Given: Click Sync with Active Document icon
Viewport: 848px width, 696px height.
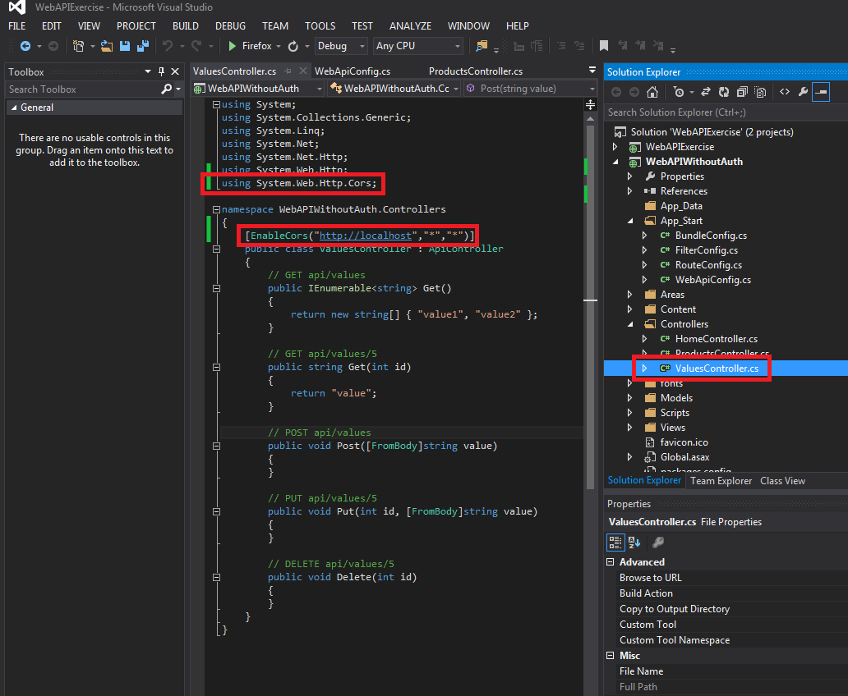Looking at the screenshot, I should [x=706, y=92].
